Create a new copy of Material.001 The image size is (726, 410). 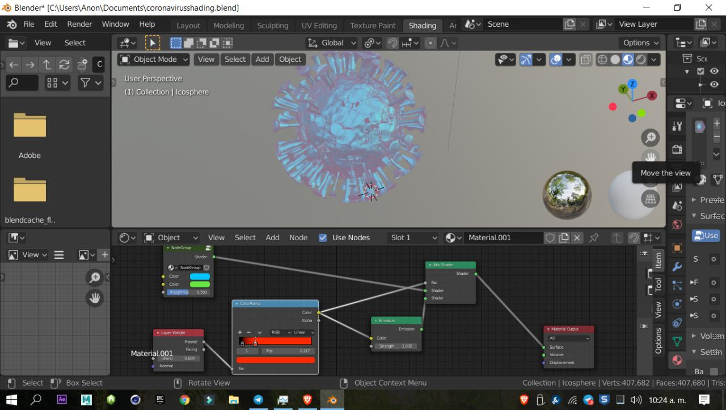tap(564, 238)
